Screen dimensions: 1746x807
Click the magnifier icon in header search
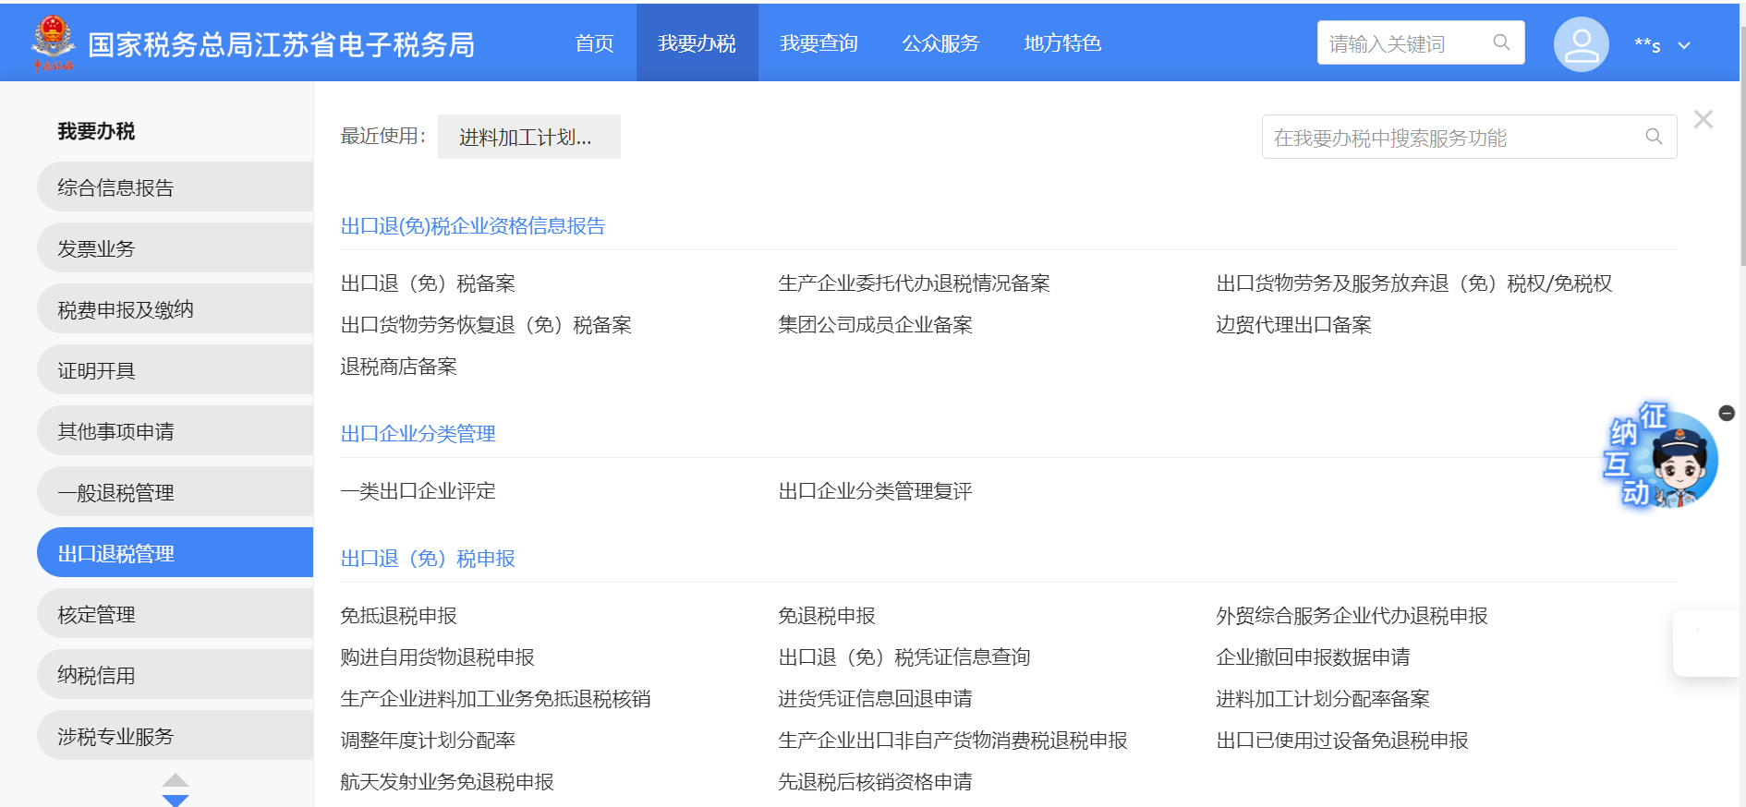(x=1501, y=42)
